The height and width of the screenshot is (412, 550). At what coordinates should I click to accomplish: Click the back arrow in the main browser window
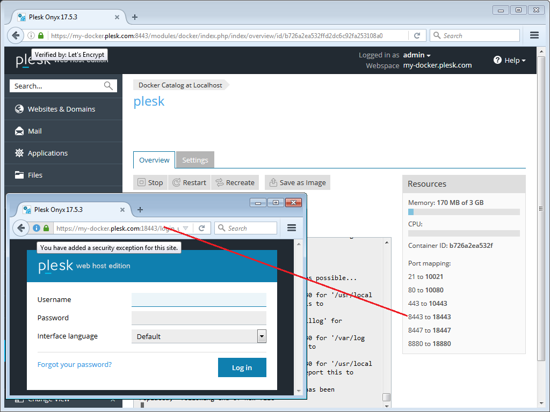point(16,35)
